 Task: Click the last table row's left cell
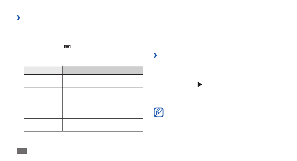[x=43, y=125]
